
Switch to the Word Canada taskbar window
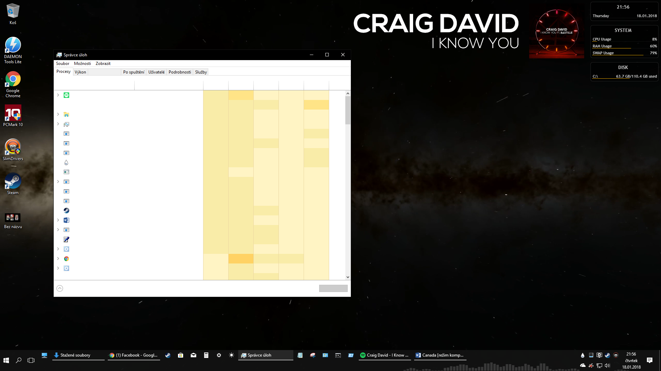point(440,355)
